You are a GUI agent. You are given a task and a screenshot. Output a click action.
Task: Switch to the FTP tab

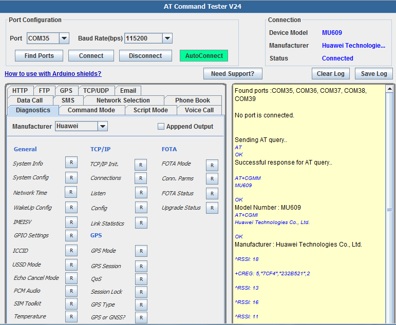pyautogui.click(x=44, y=91)
